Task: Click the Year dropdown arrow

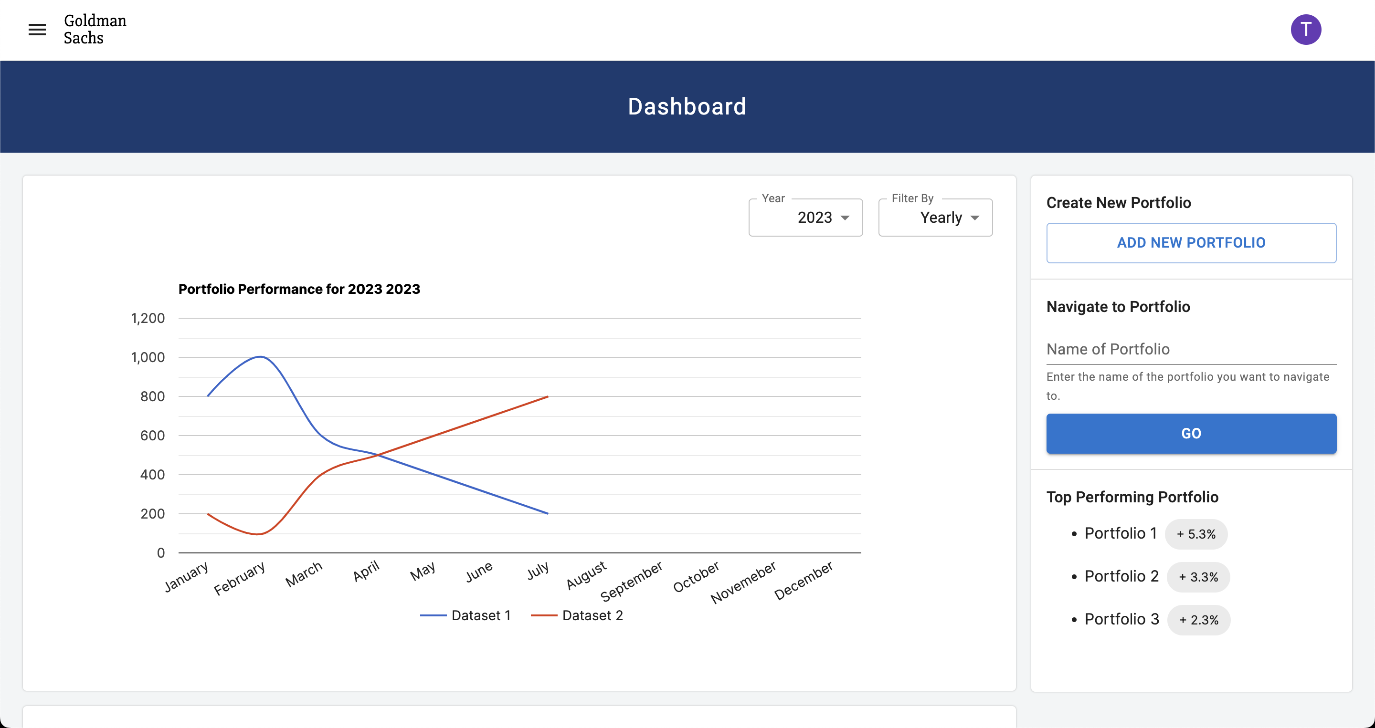Action: pyautogui.click(x=845, y=218)
